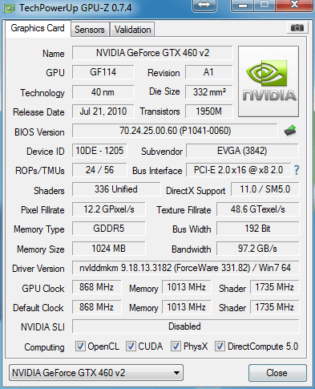Screen dimensions: 315x389
Task: Click the camera screenshot icon
Action: [297, 27]
